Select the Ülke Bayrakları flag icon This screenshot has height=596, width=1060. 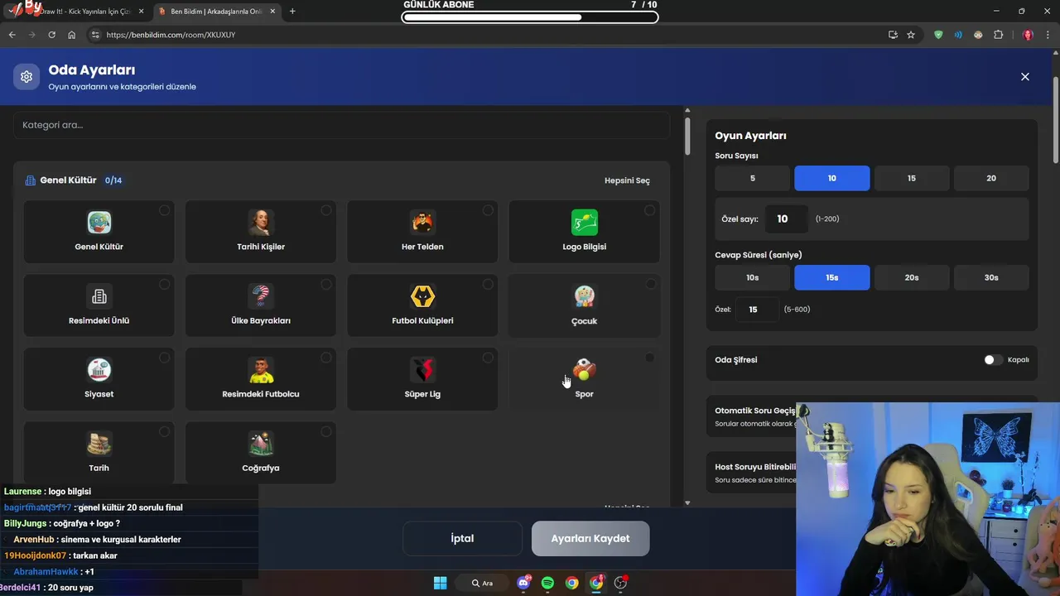pos(260,296)
